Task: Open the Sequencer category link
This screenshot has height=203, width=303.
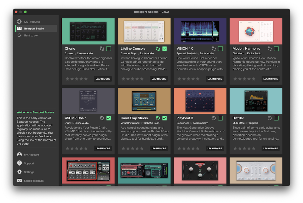Action: click(x=183, y=123)
